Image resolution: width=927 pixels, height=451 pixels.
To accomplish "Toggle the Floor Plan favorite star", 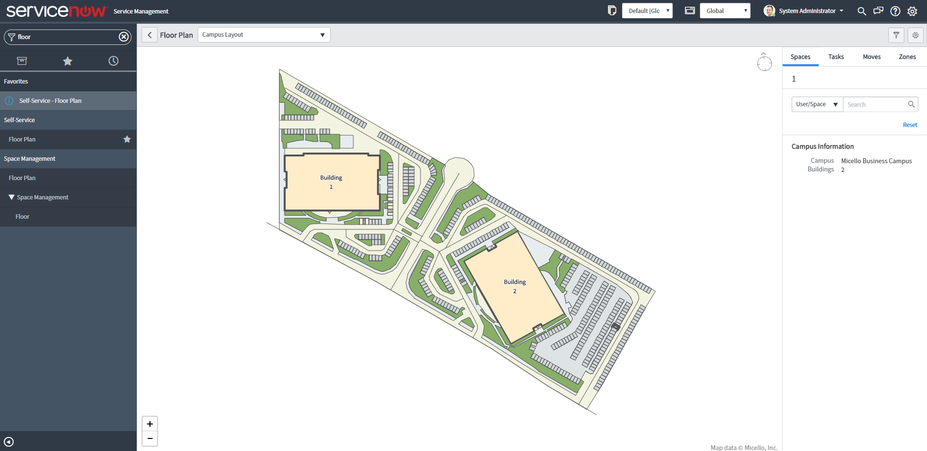I will 127,139.
